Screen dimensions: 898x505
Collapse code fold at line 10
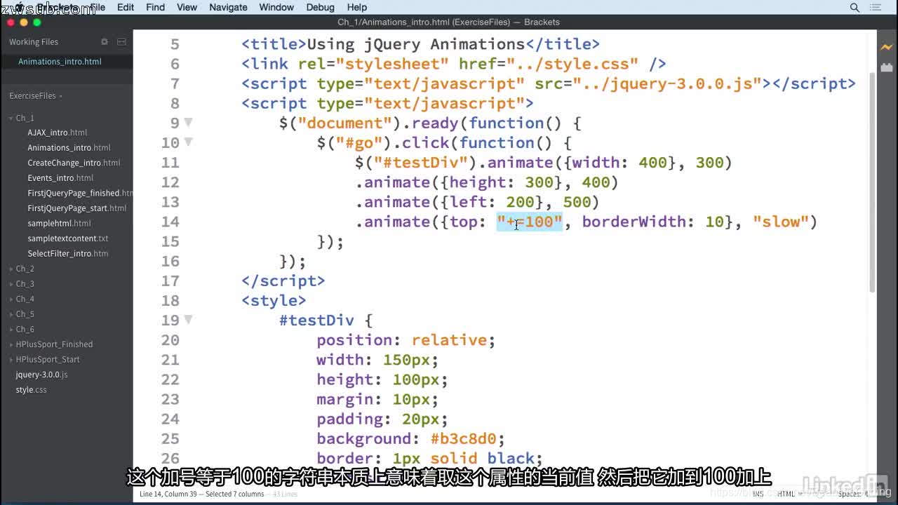188,142
